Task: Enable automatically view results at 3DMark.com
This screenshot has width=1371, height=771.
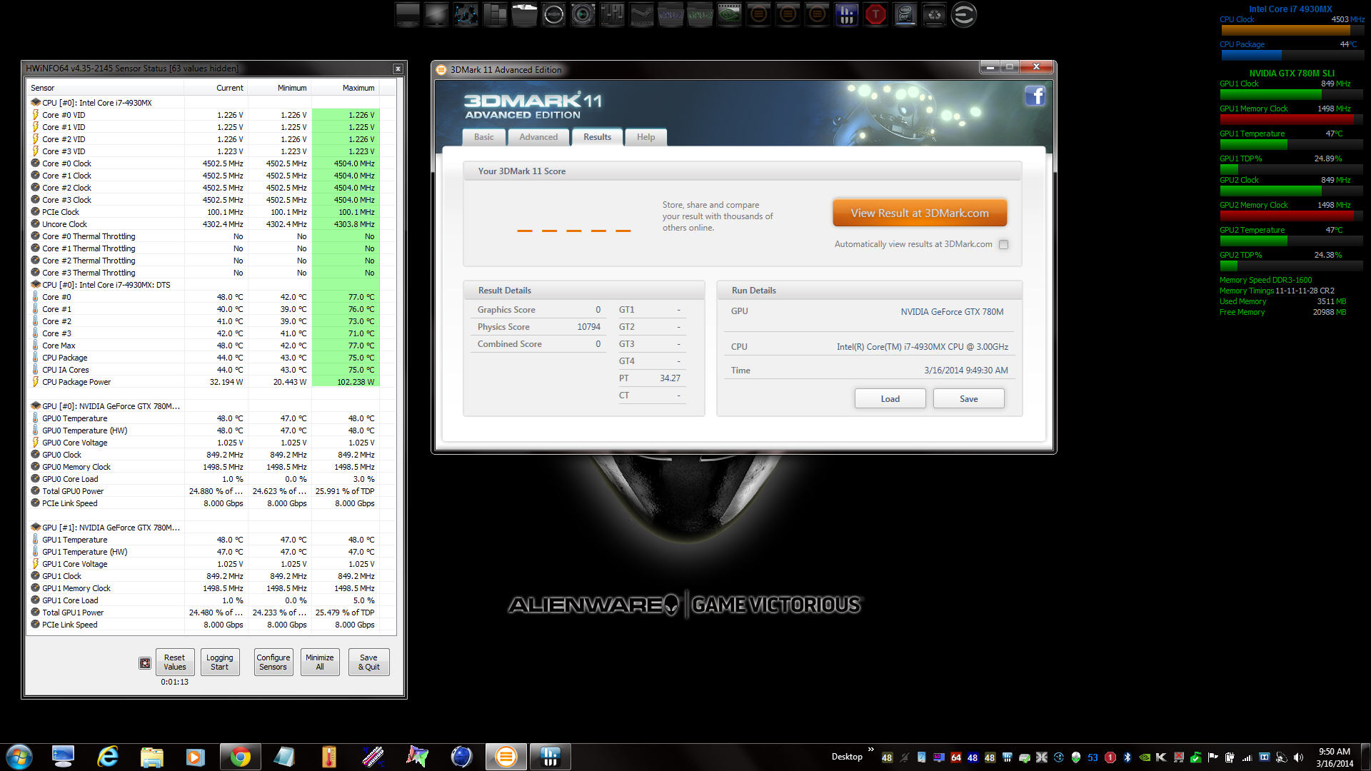Action: 1003,244
